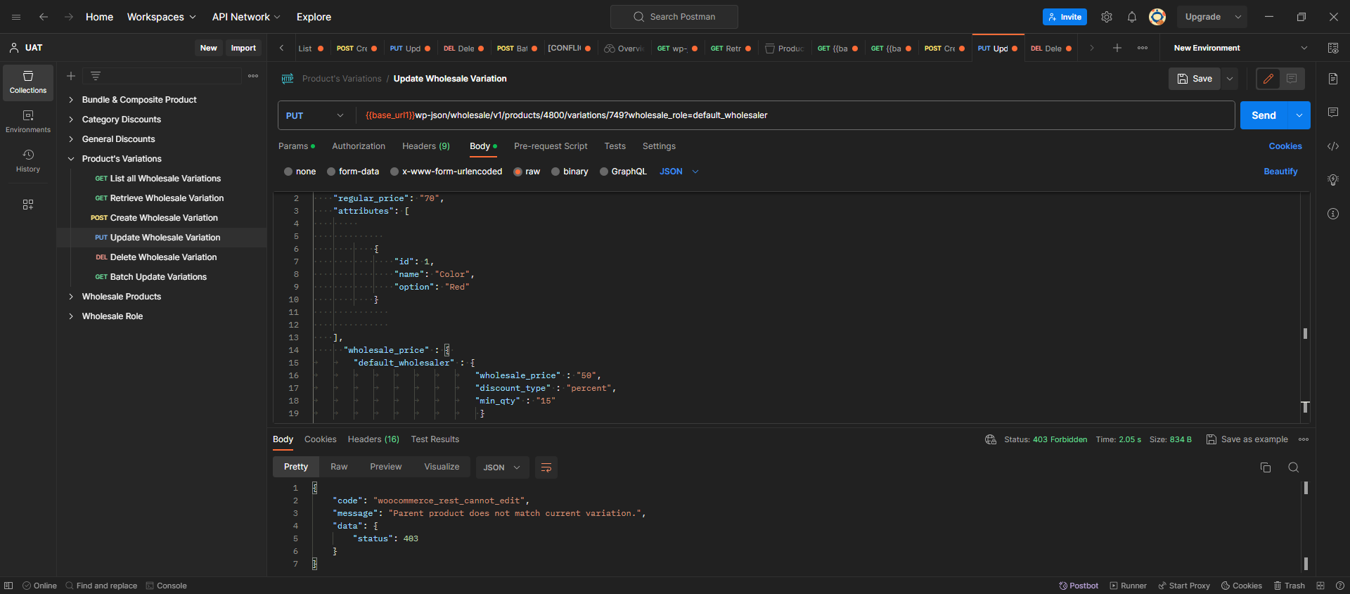Open the Authorization tab
Image resolution: width=1350 pixels, height=594 pixels.
[359, 146]
